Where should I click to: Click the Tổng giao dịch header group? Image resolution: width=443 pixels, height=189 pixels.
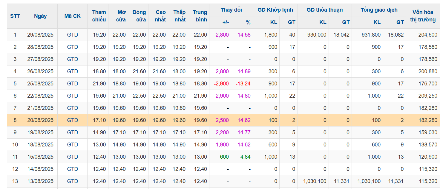(379, 10)
